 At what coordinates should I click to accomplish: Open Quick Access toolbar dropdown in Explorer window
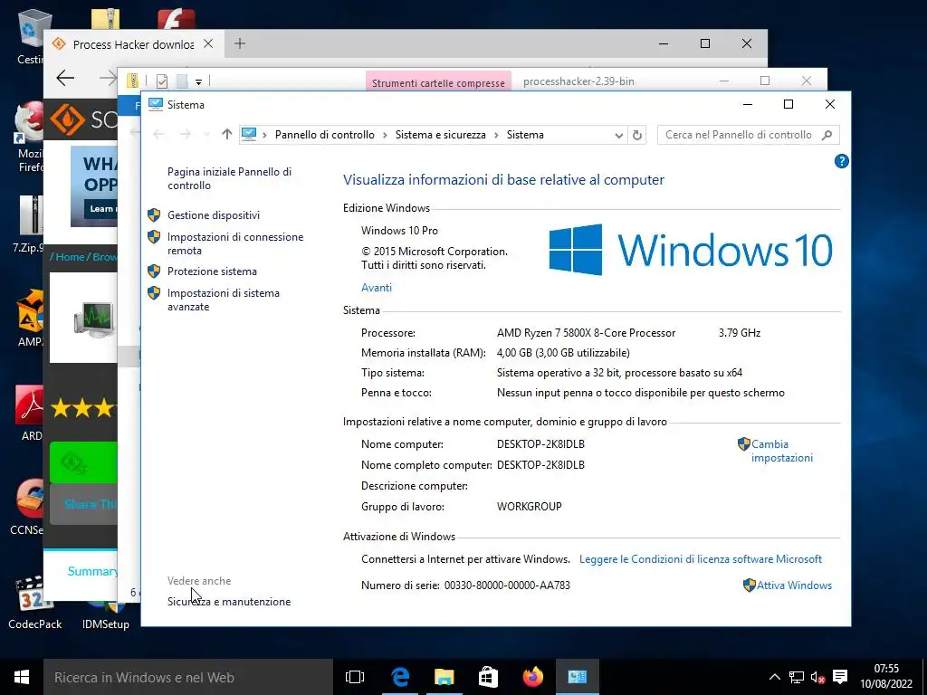point(198,81)
